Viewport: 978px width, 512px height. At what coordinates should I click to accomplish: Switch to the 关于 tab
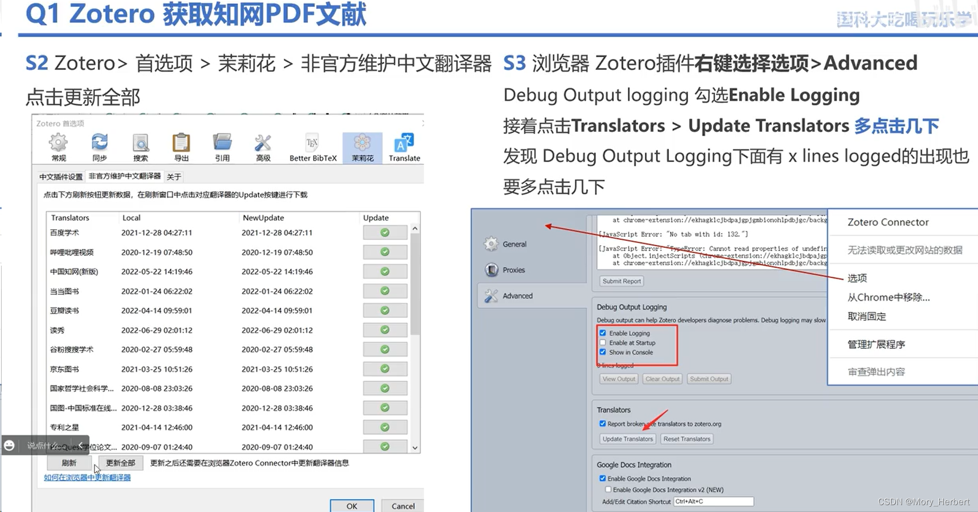pos(174,176)
